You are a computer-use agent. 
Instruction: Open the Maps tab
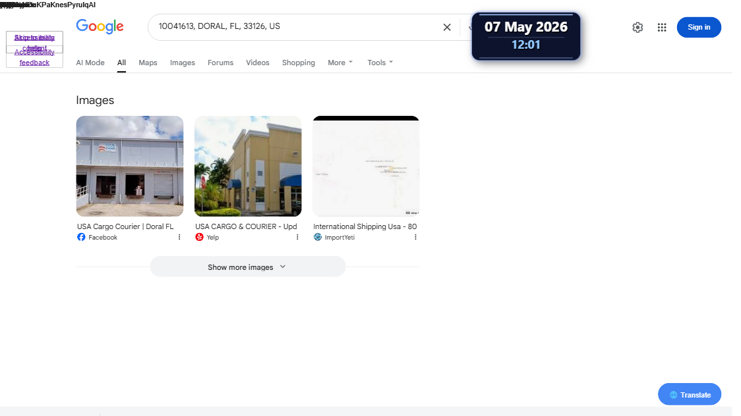148,63
